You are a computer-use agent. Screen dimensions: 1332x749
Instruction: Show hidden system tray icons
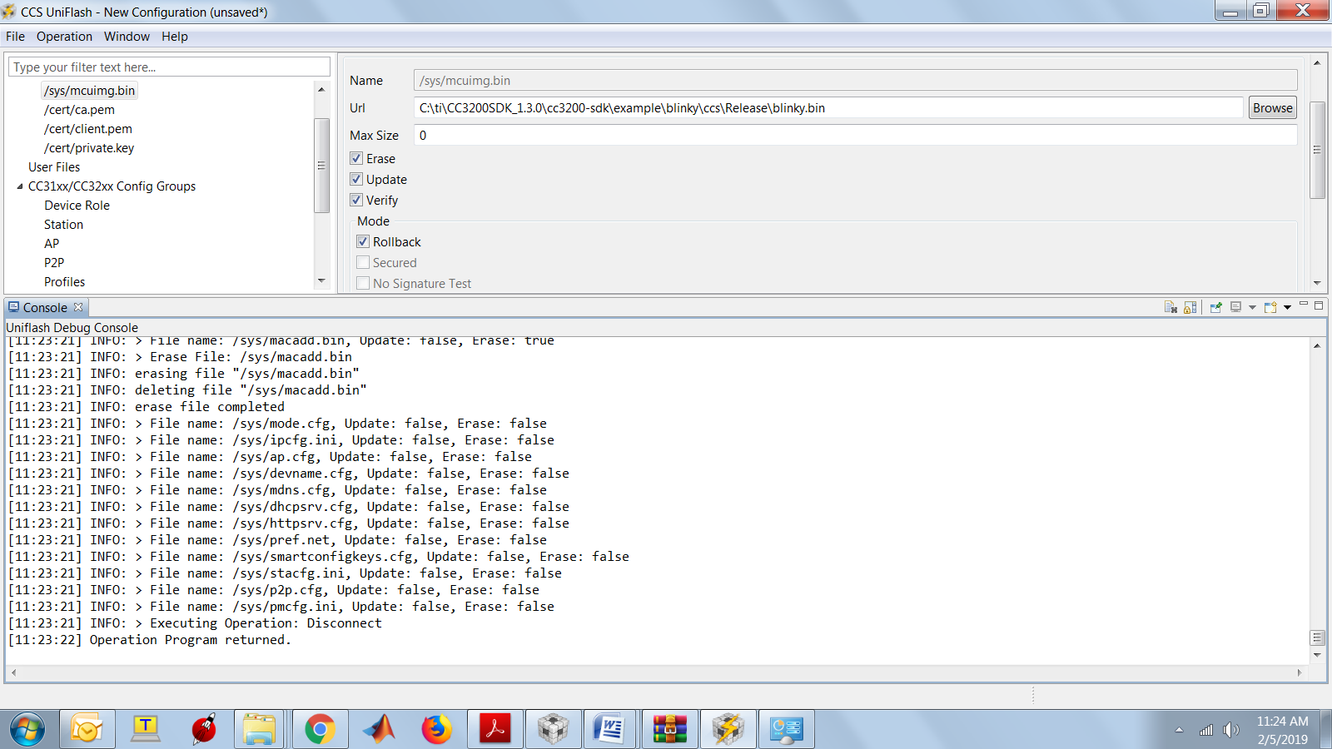point(1179,730)
